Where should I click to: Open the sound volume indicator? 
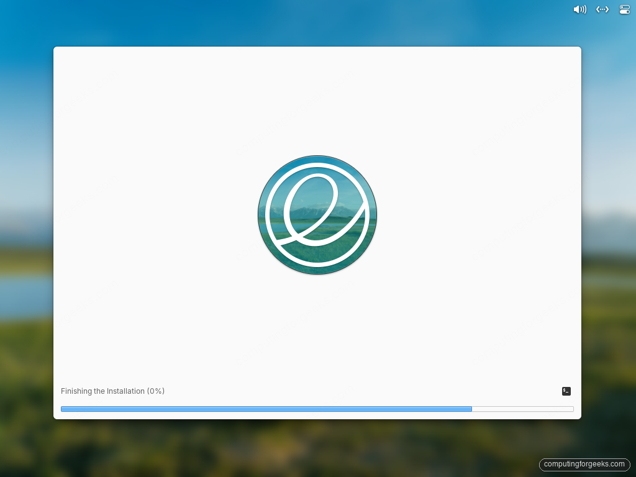tap(579, 9)
